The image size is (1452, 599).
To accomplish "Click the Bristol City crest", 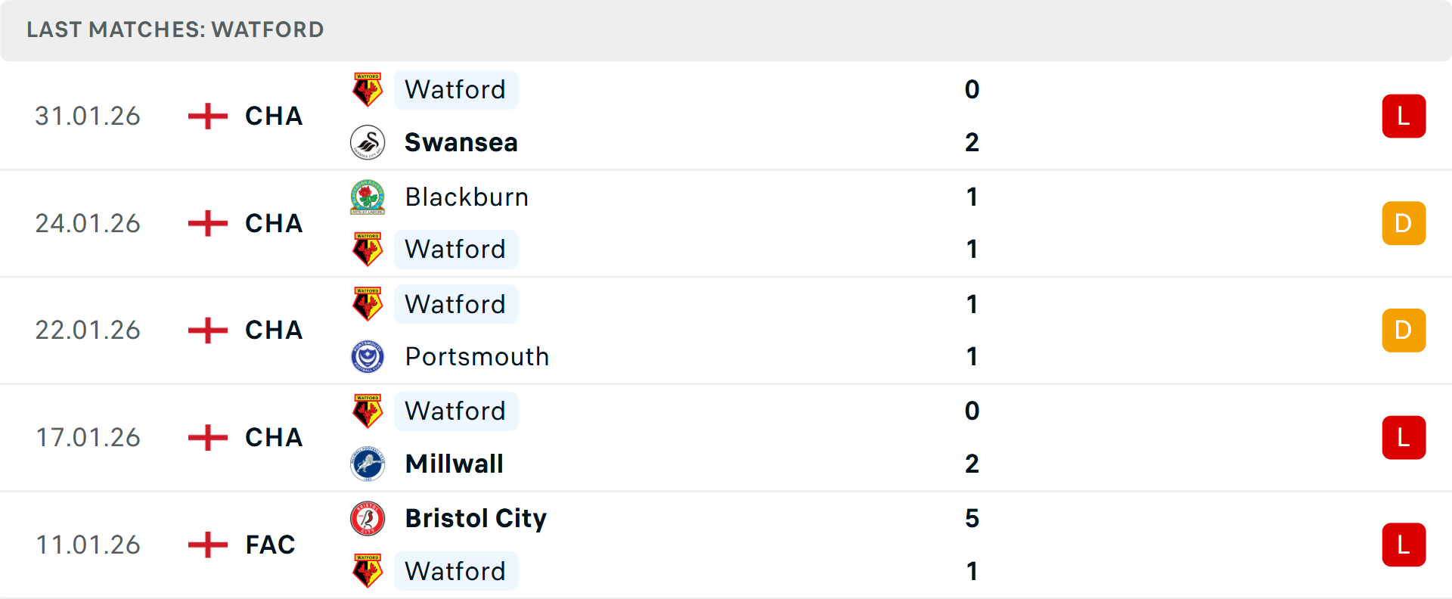I will 368,518.
